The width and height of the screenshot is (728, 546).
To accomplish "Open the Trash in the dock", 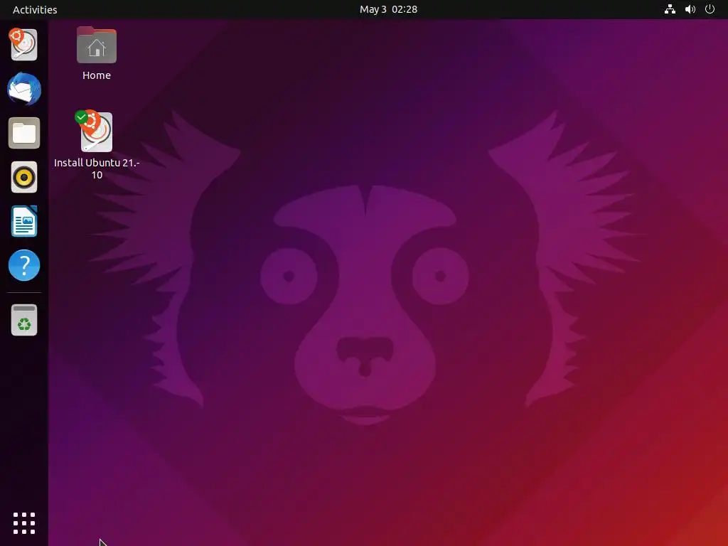I will click(23, 320).
